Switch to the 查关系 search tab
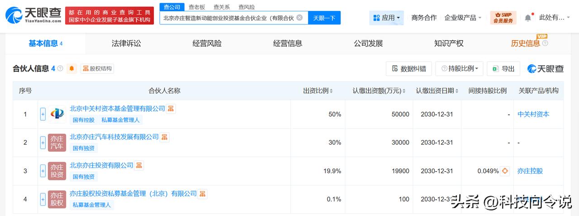This screenshot has height=216, width=579. coord(222,7)
